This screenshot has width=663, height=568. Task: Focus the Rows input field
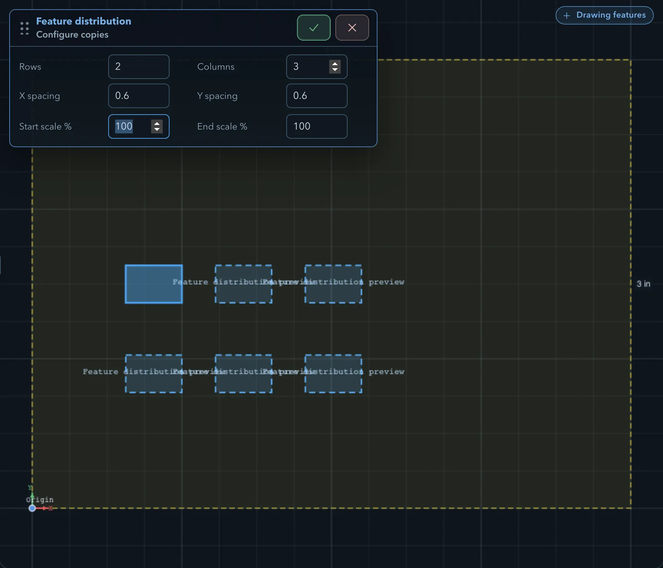[139, 67]
